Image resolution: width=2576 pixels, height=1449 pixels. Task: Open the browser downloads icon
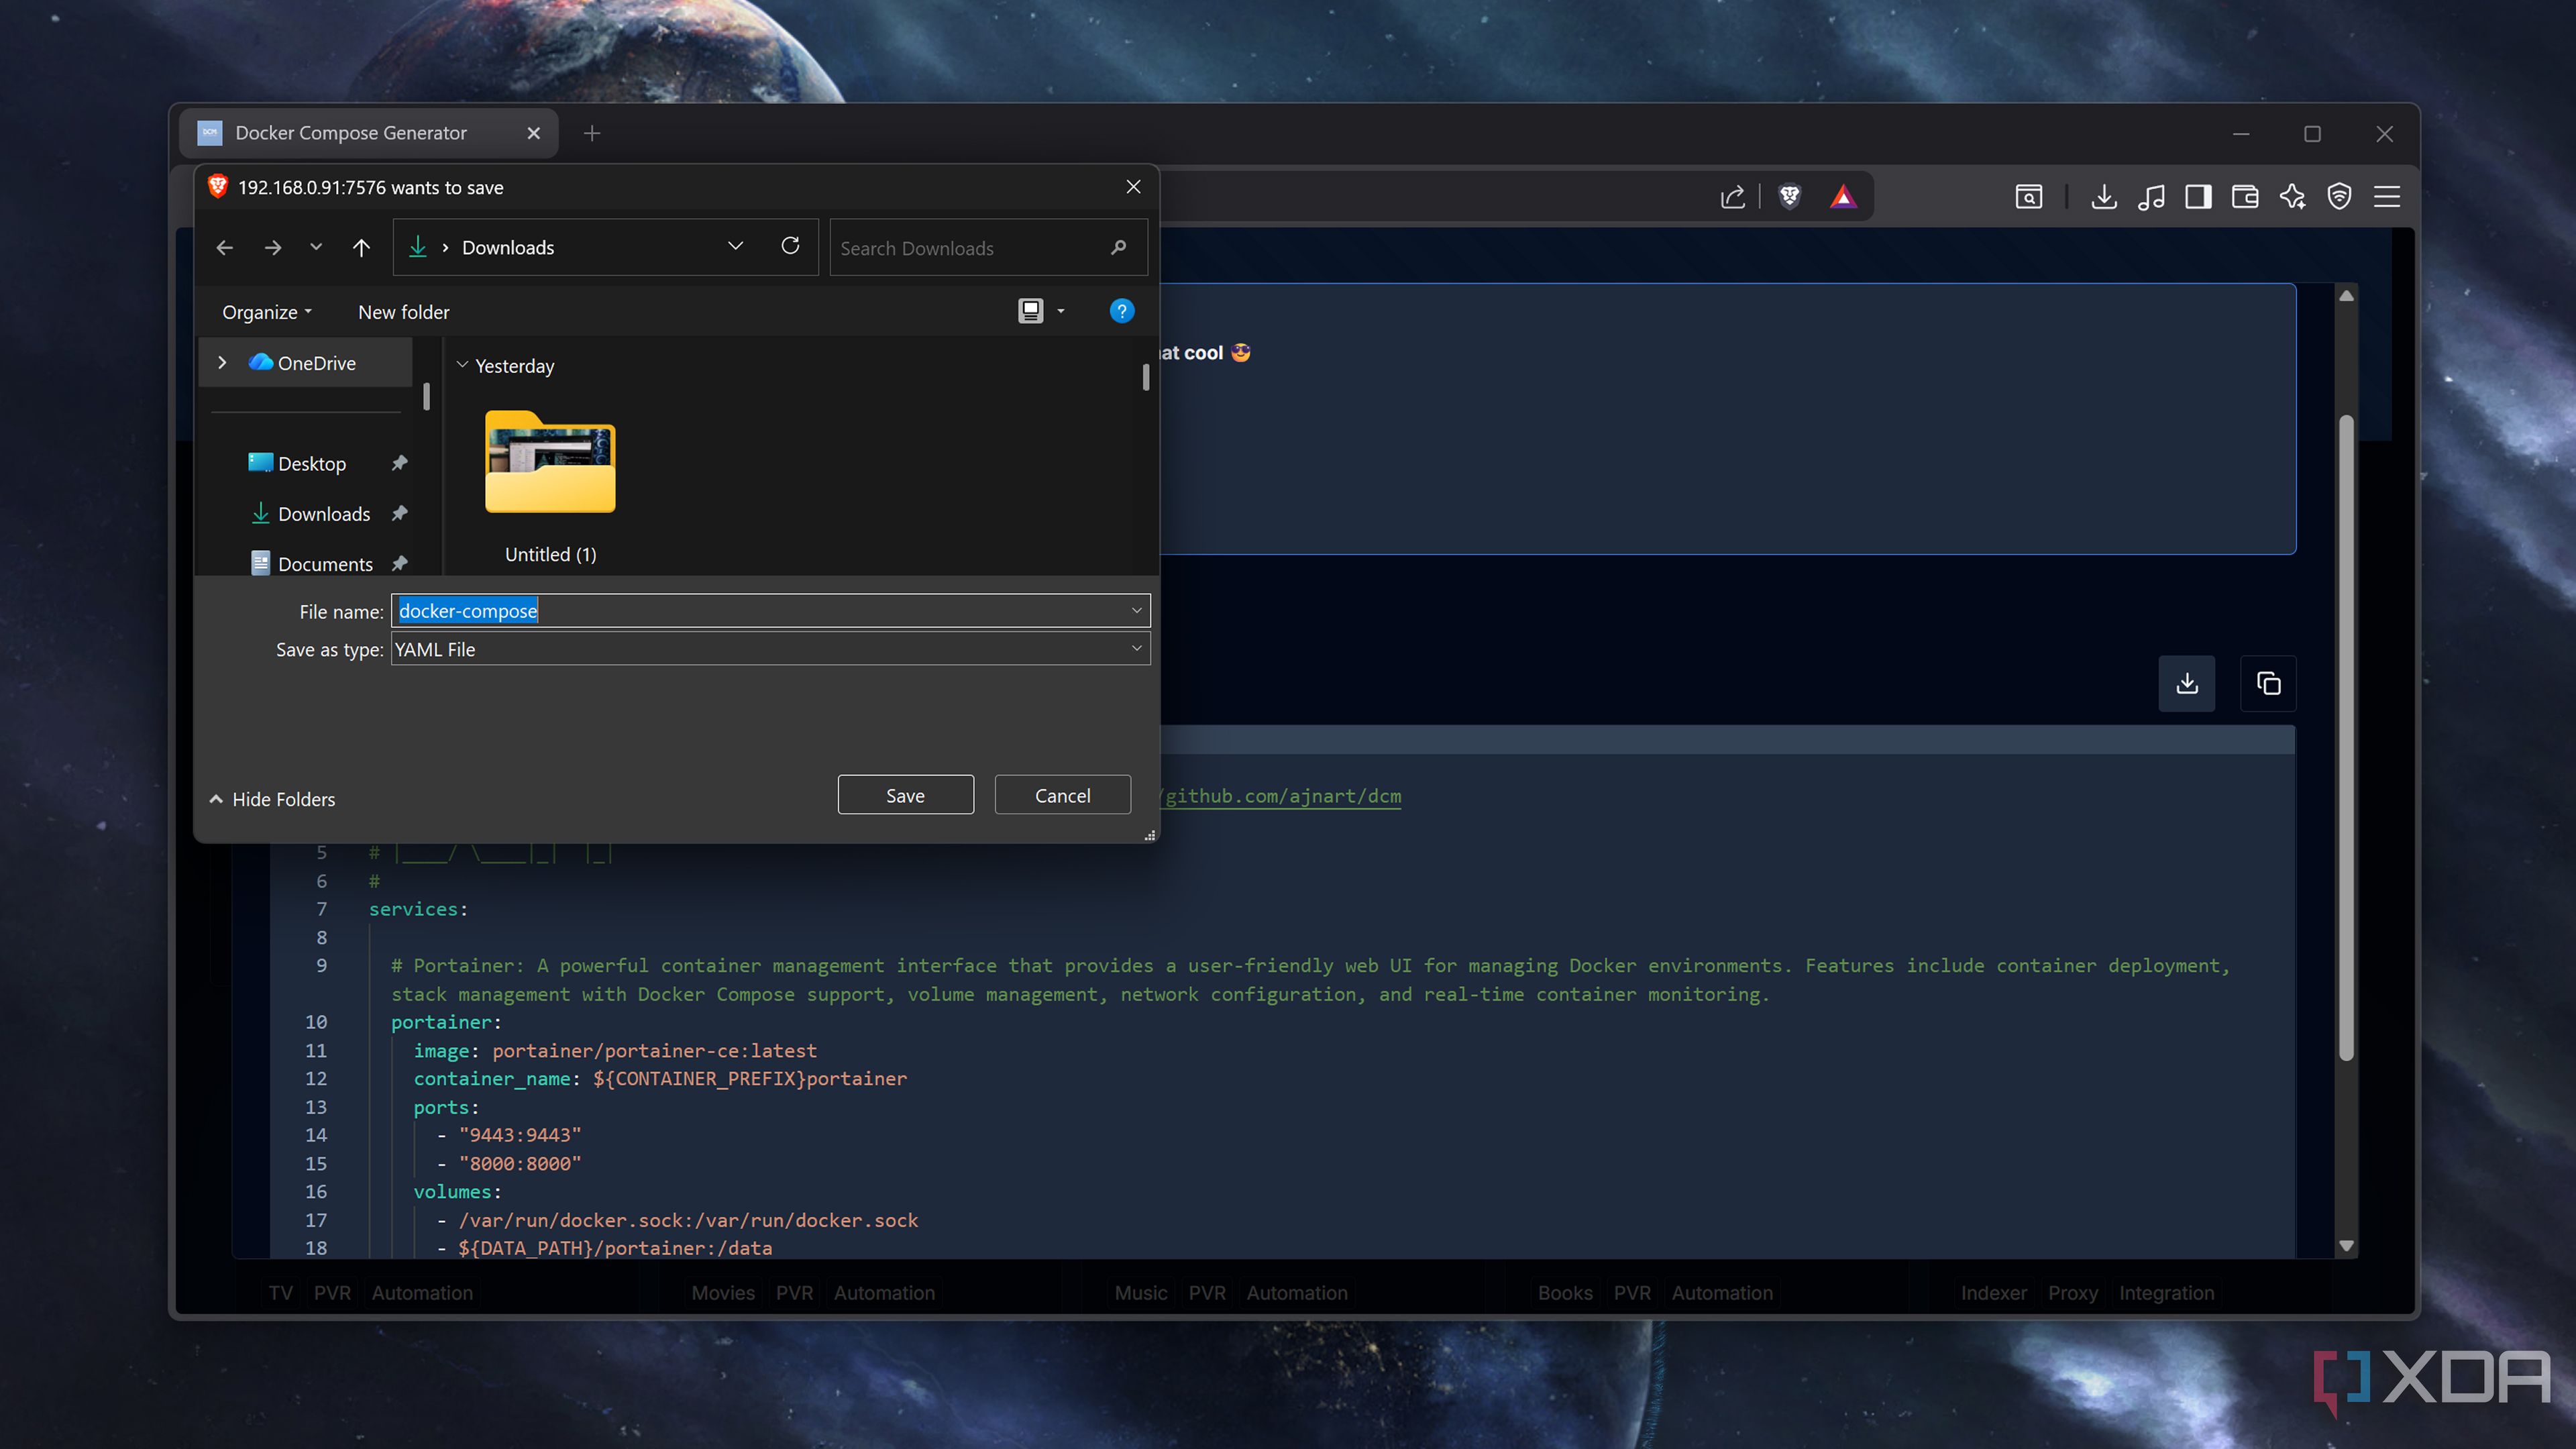[x=2103, y=197]
